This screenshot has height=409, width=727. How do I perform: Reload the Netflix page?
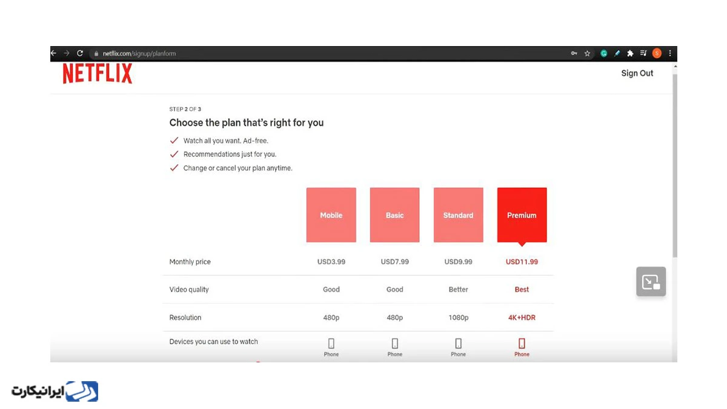point(80,53)
